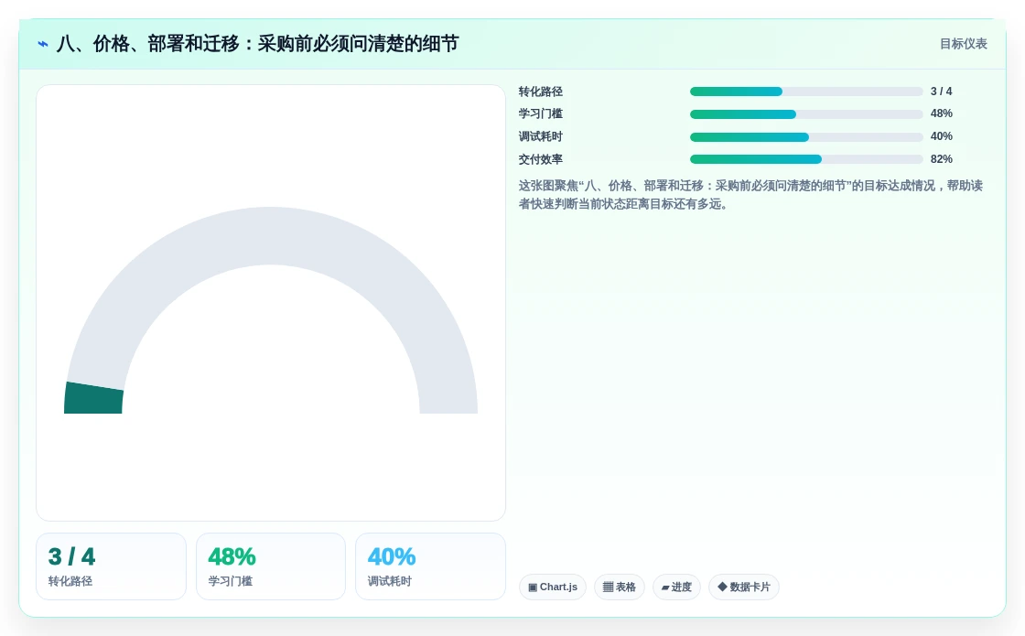
Task: Click the 40% value beside the 调试耗时 bar
Action: pyautogui.click(x=942, y=136)
